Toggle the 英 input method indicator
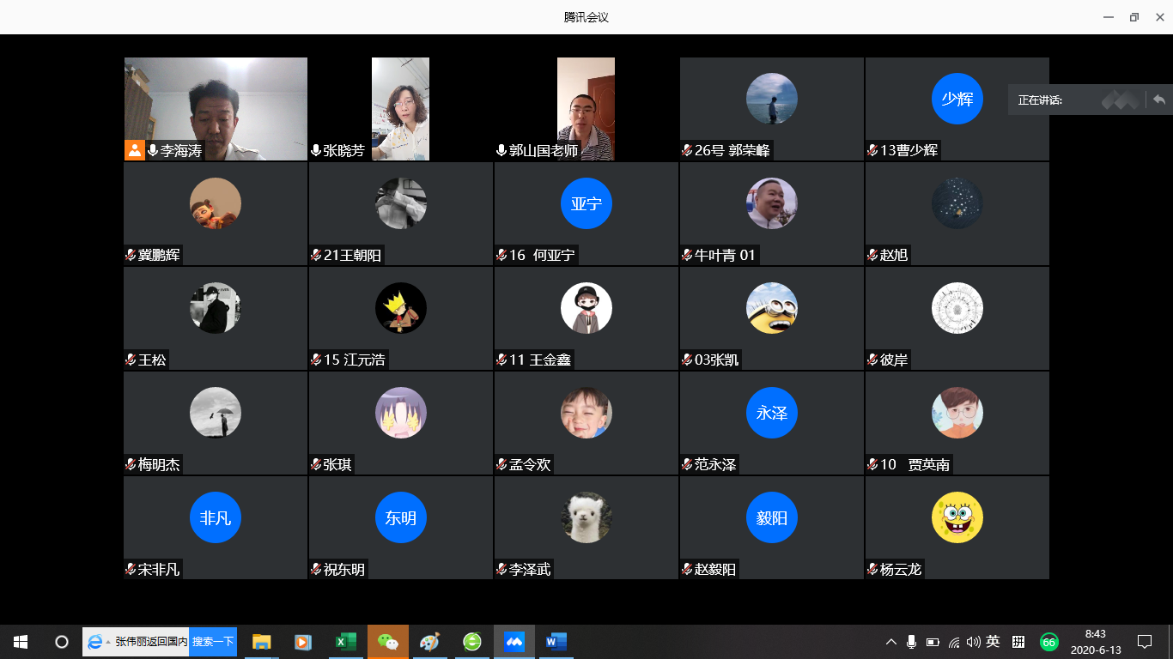1173x659 pixels. tap(994, 642)
